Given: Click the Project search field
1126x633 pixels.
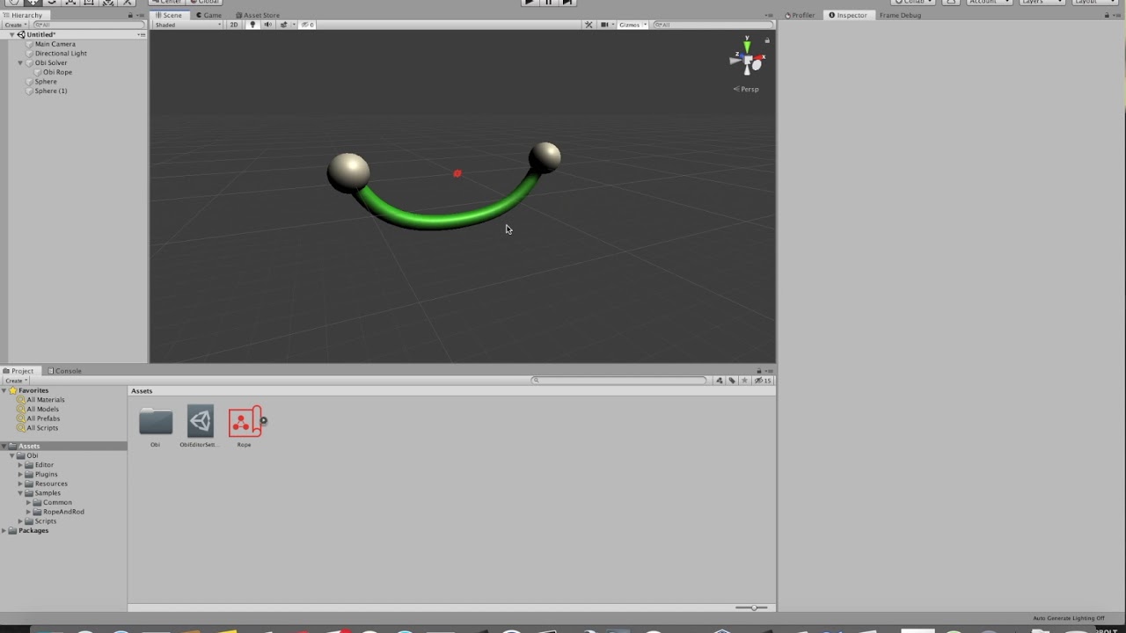Looking at the screenshot, I should [x=619, y=381].
